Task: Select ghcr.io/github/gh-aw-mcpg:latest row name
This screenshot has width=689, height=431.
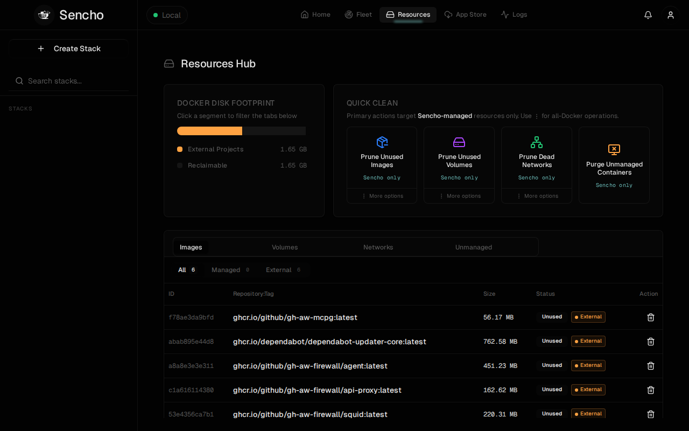Action: (x=295, y=317)
